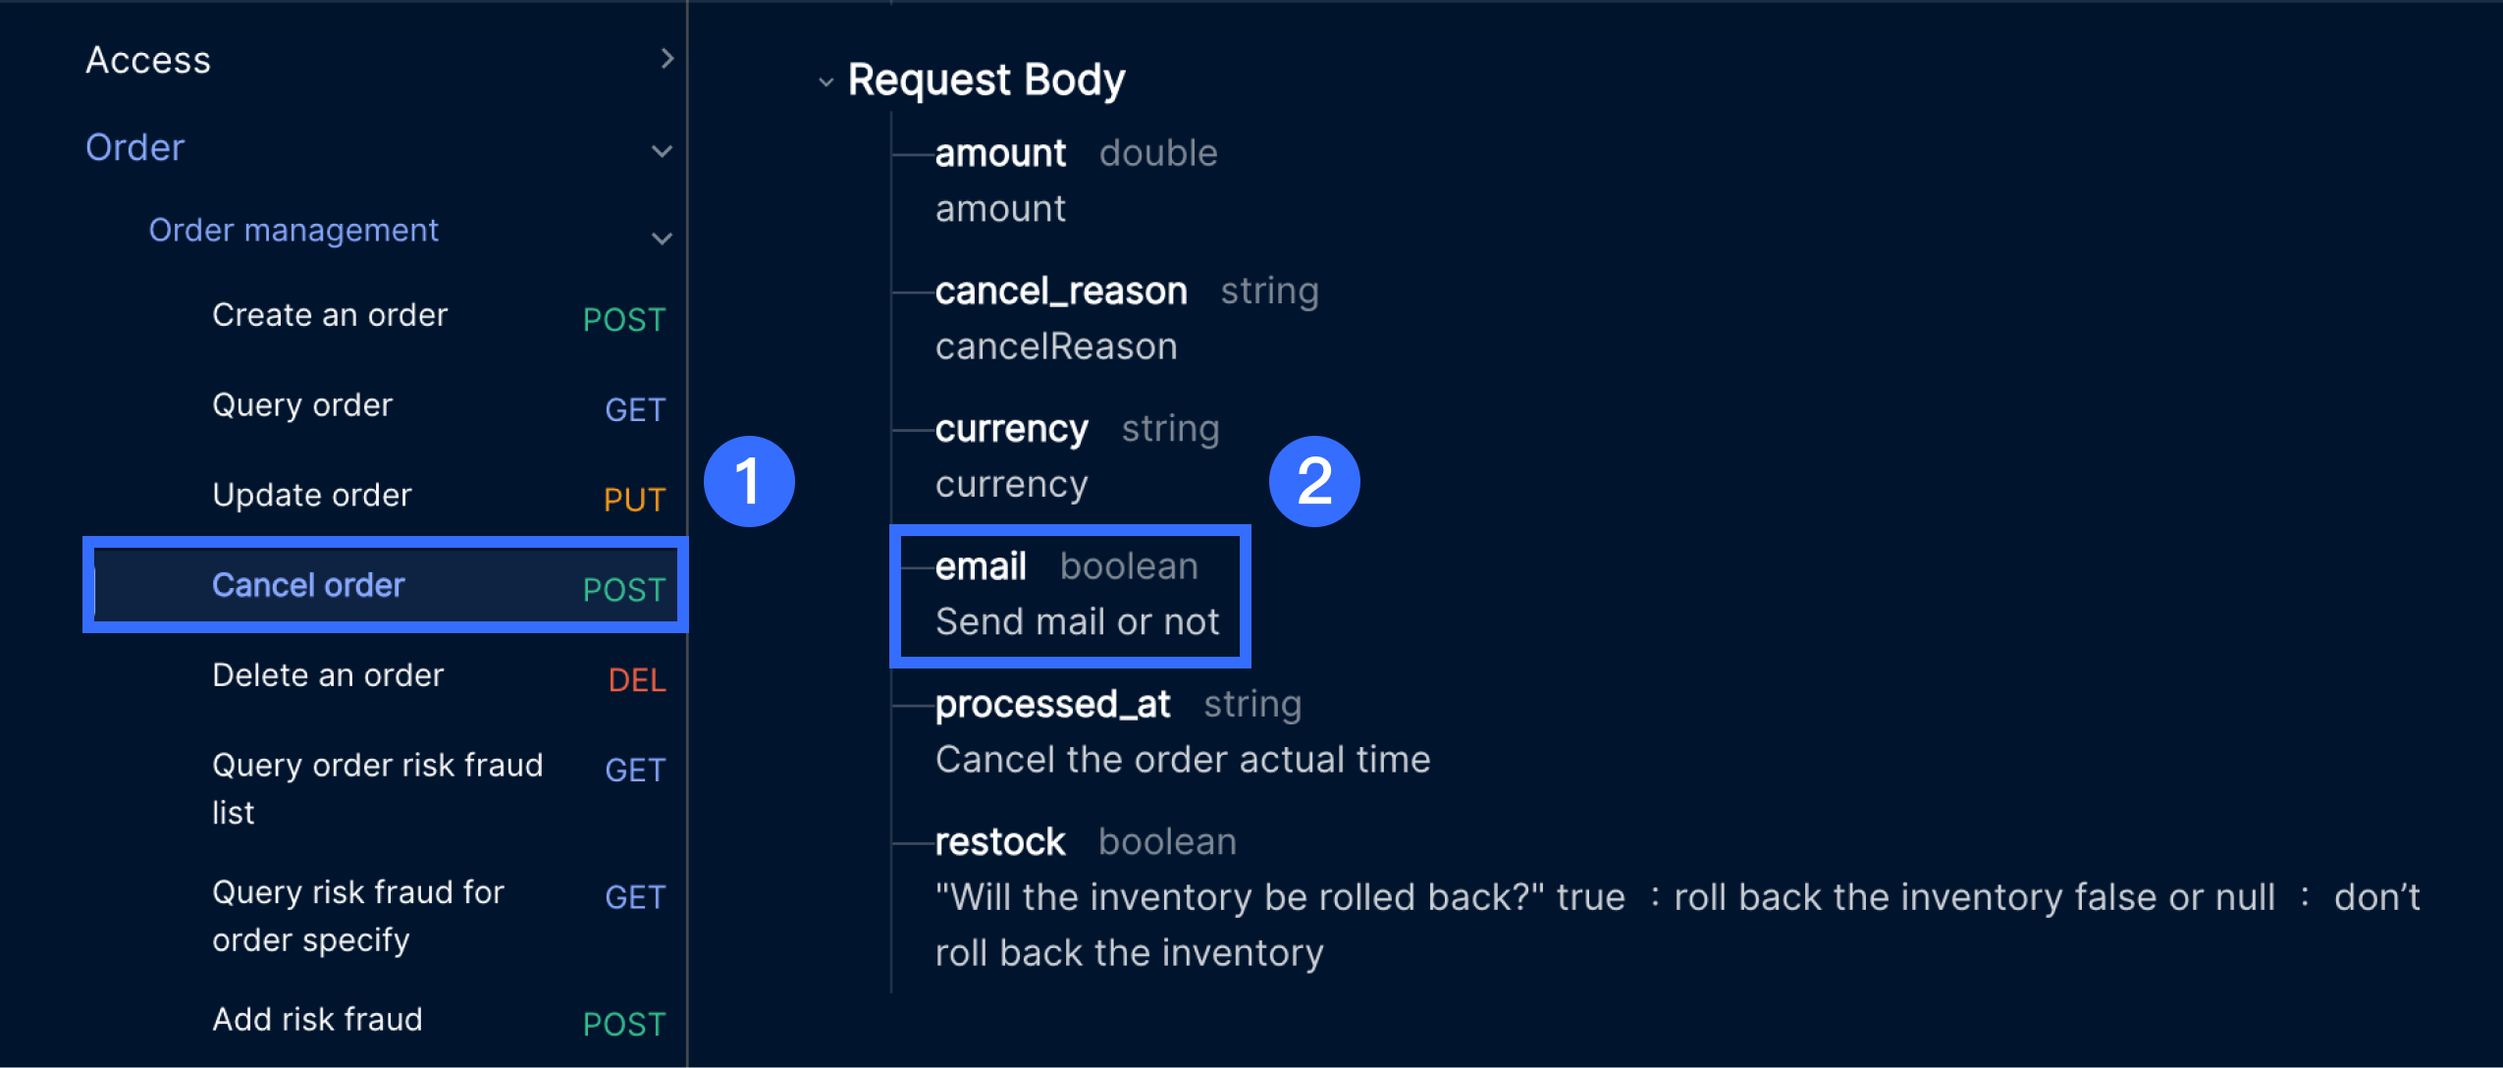Collapse the Order section chevron

tap(662, 151)
